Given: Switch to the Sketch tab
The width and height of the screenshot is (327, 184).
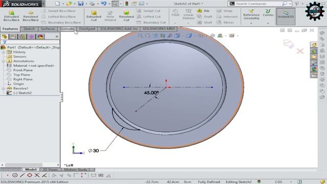Looking at the screenshot, I should pos(29,29).
